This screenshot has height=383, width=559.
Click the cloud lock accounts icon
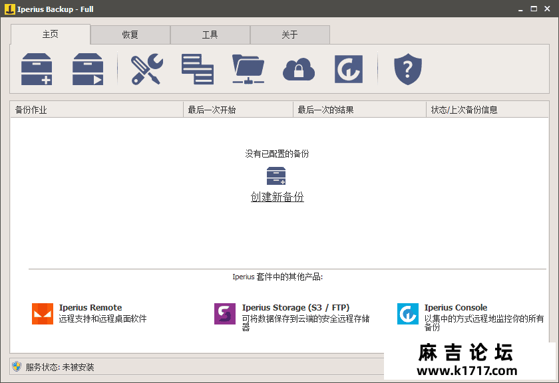[299, 69]
